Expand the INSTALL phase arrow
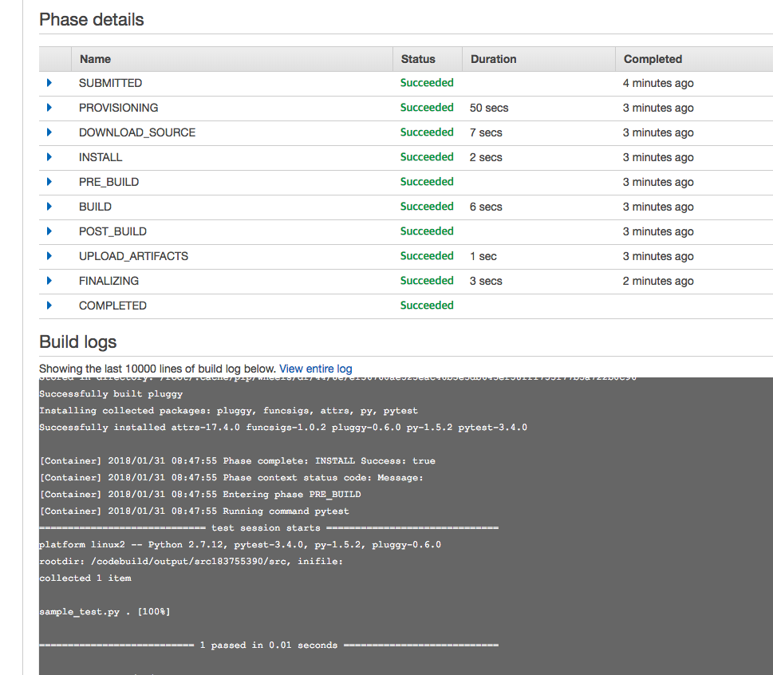The height and width of the screenshot is (675, 773). [x=49, y=157]
